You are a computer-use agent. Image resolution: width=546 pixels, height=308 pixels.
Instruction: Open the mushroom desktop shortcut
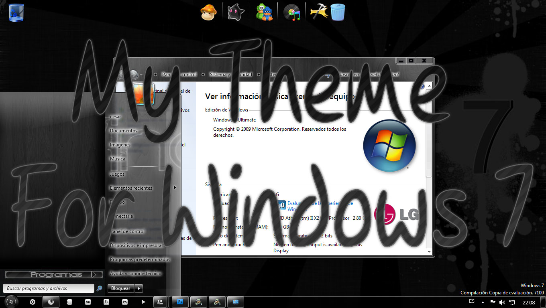point(208,11)
